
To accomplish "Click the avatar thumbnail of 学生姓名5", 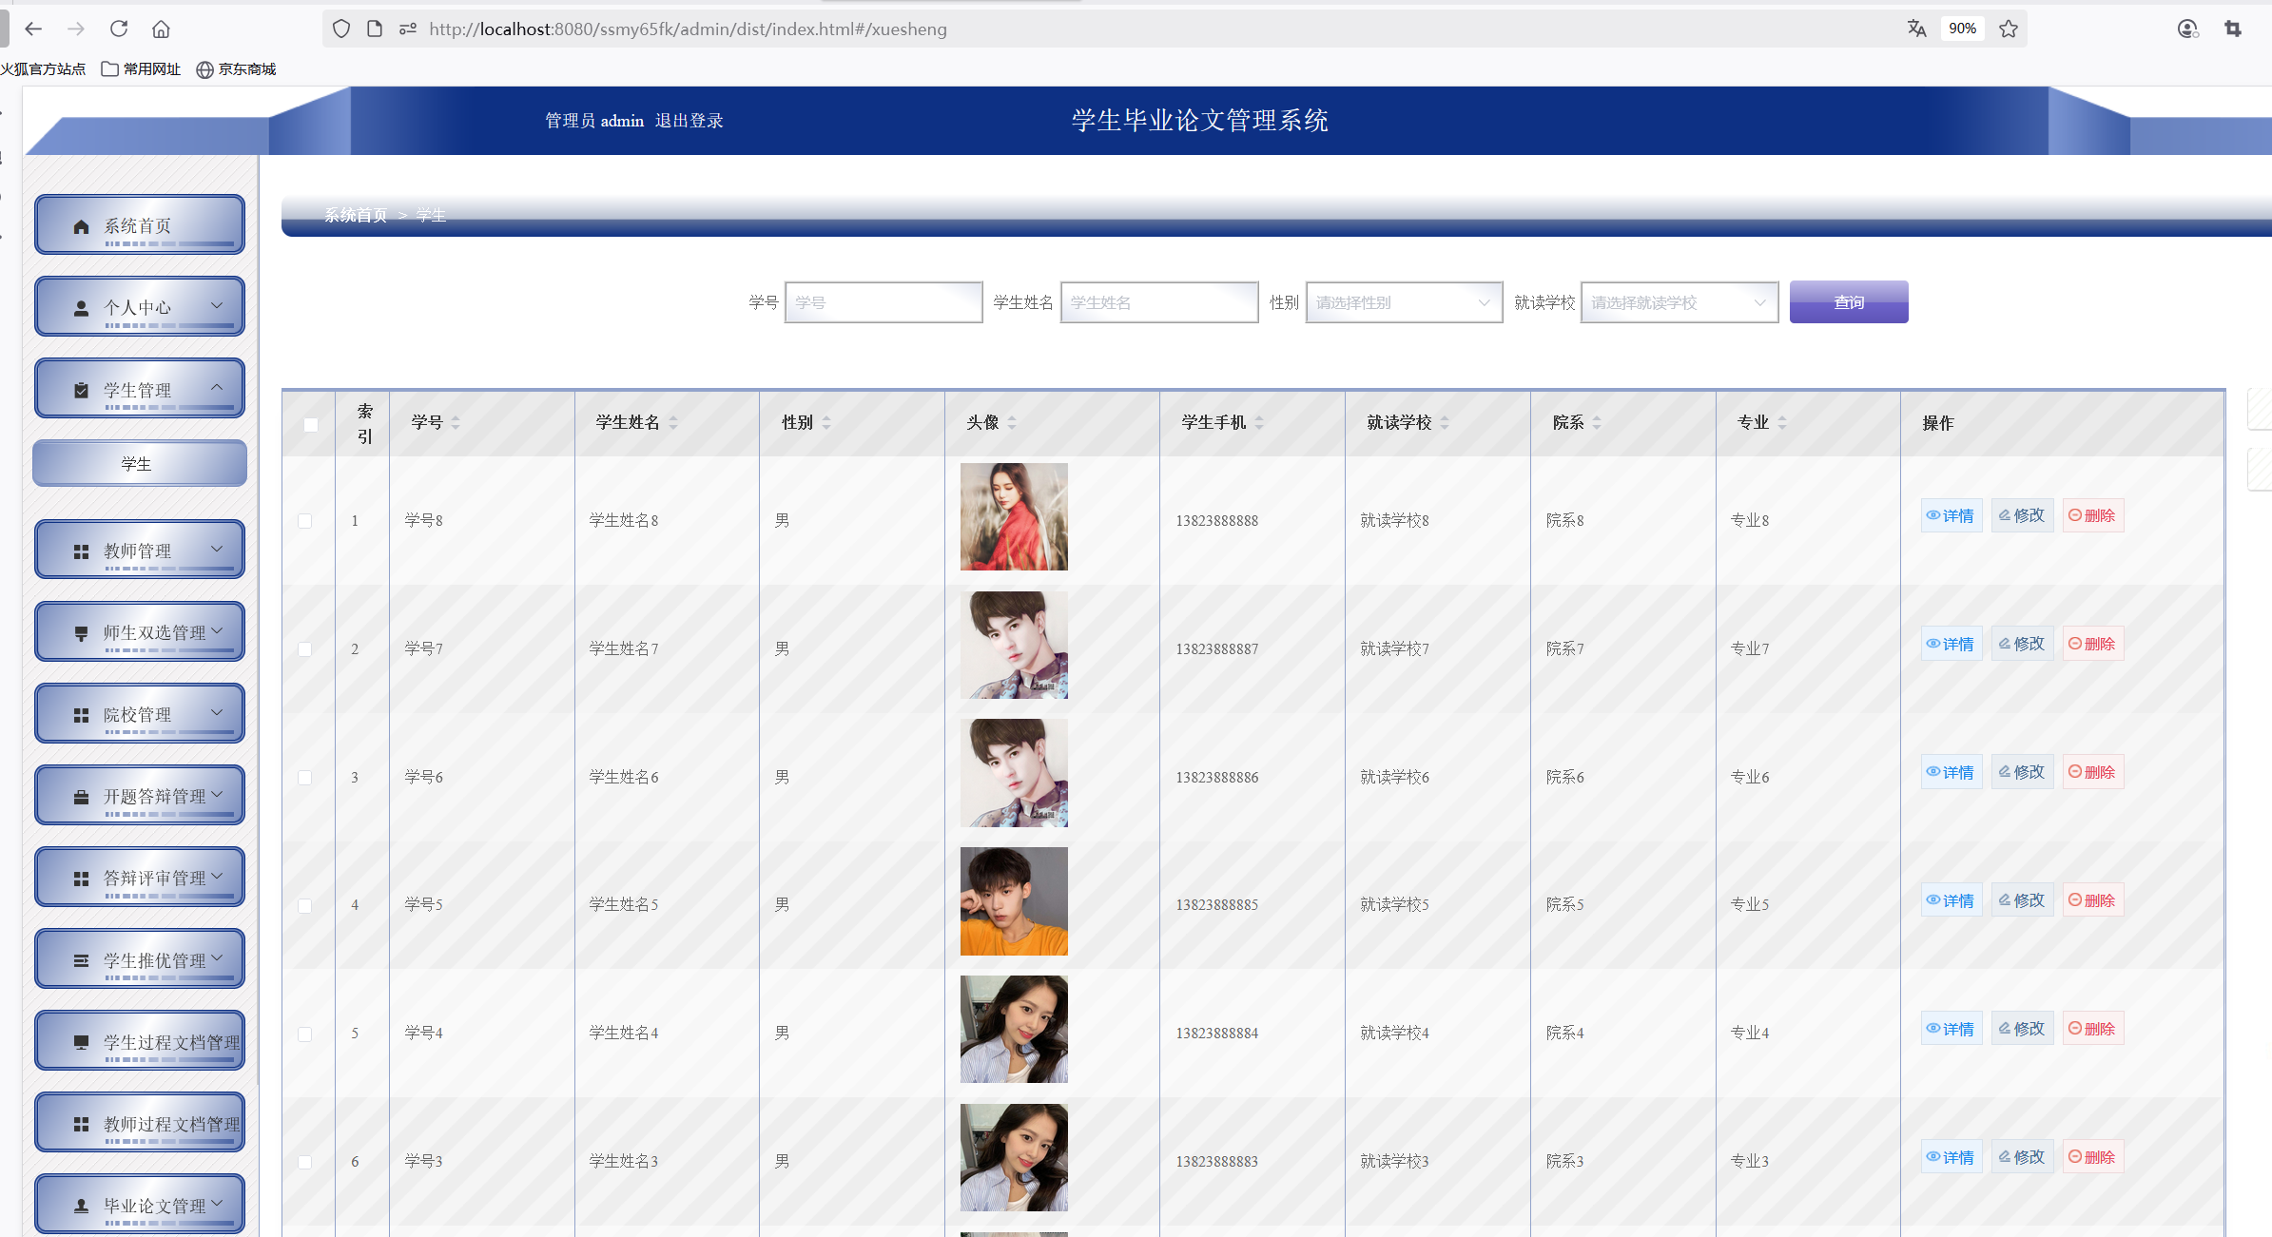I will pyautogui.click(x=1013, y=901).
